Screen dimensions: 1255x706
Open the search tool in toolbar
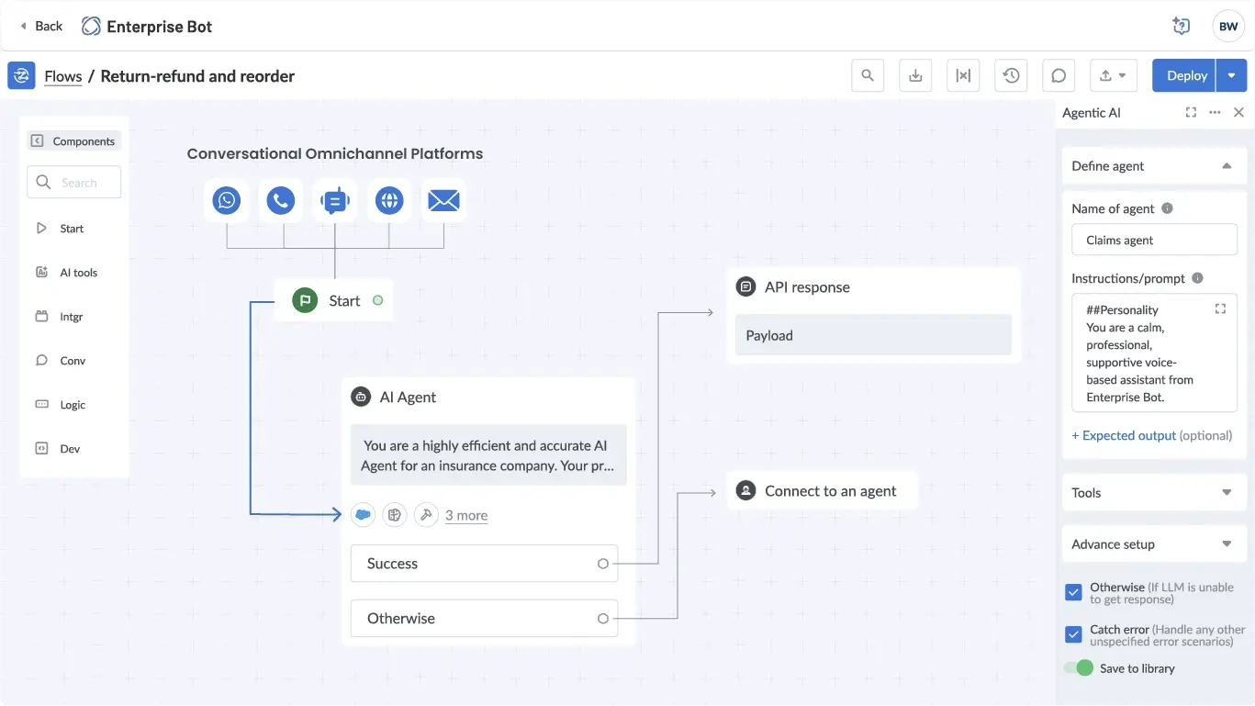[x=868, y=76]
